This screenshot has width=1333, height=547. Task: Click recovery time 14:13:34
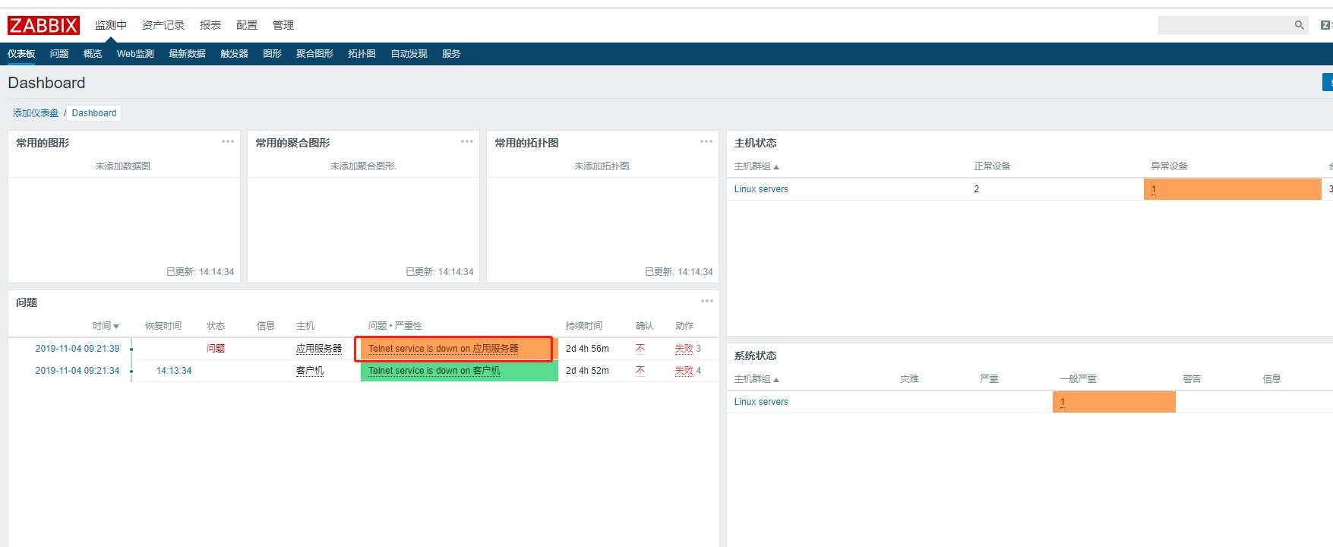174,371
